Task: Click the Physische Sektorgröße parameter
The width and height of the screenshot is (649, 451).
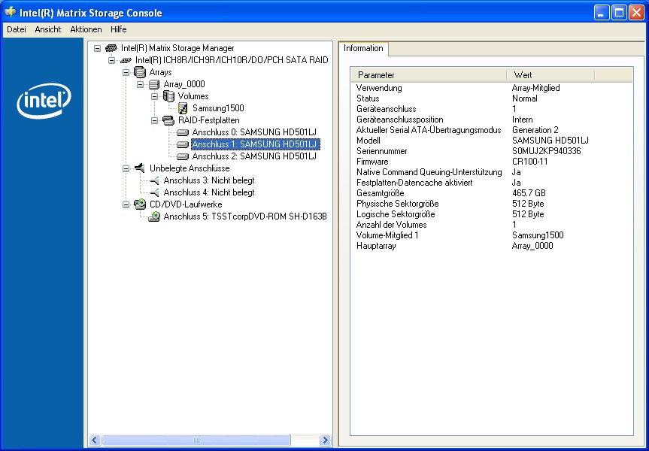Action: click(x=397, y=204)
